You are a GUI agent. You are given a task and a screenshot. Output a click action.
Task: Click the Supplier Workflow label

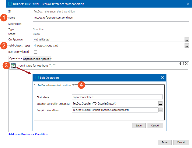(48, 110)
